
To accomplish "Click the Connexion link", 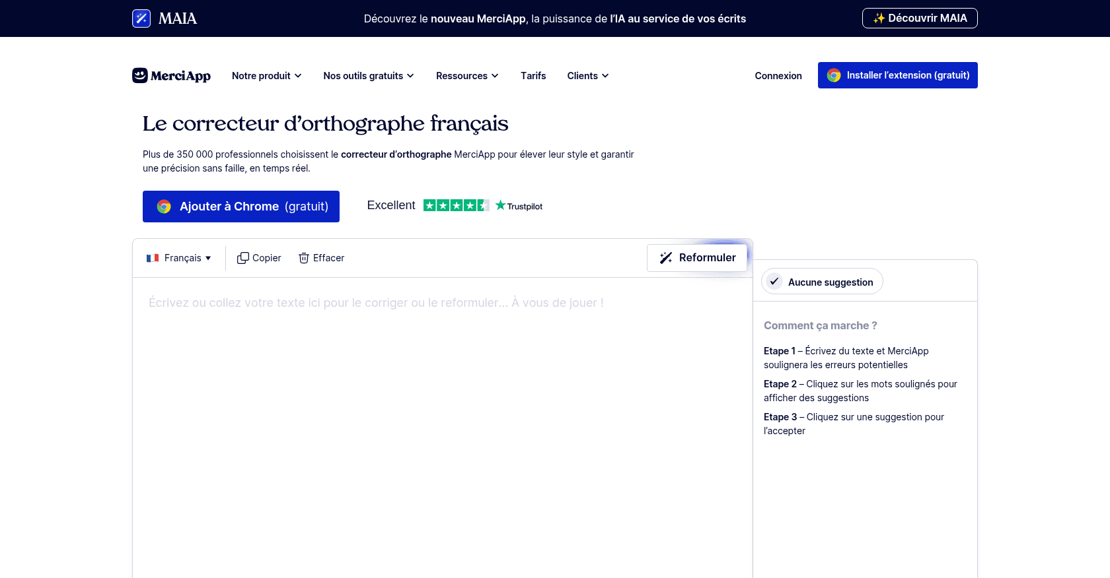I will coord(778,76).
